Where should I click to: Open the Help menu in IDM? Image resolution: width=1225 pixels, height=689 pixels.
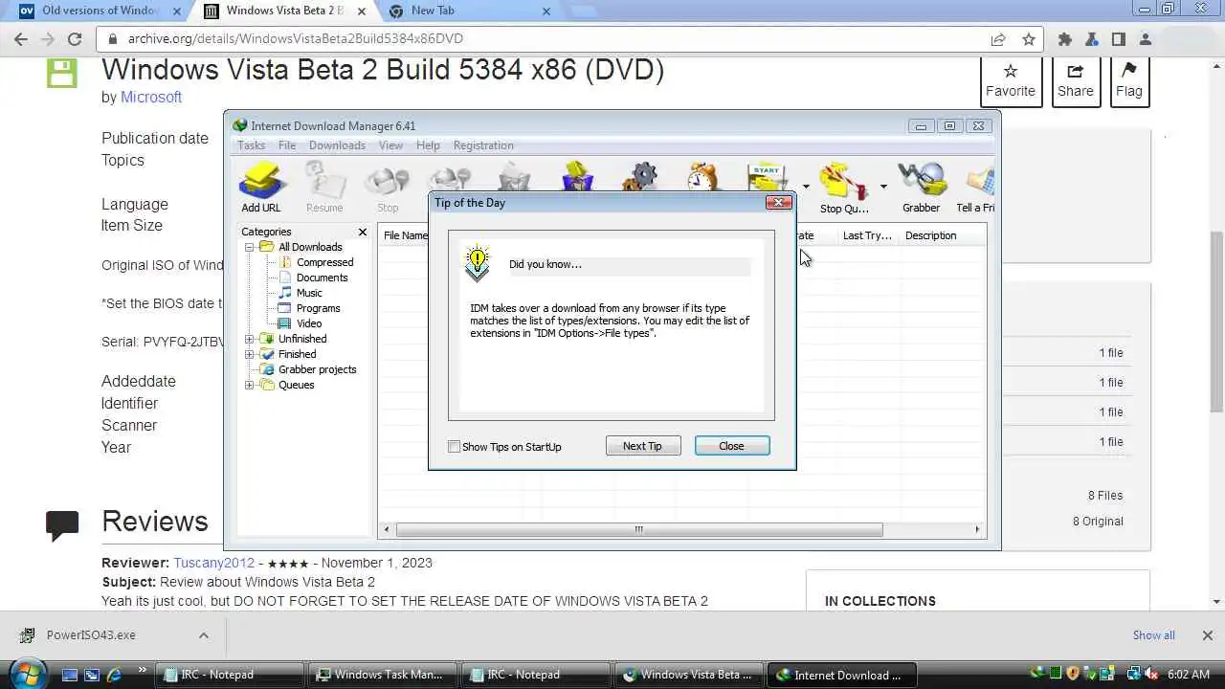tap(428, 145)
